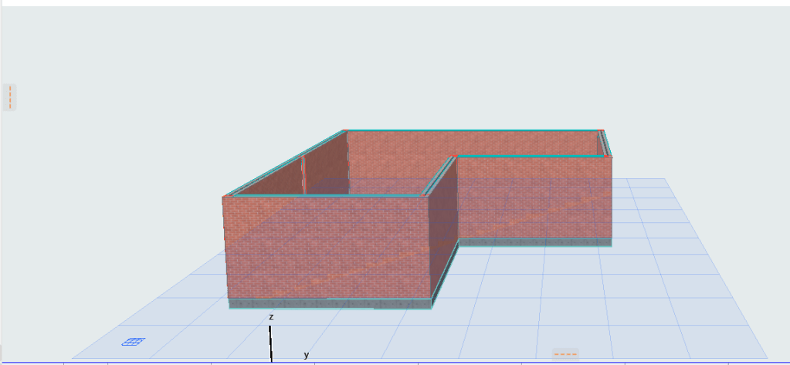Image resolution: width=790 pixels, height=365 pixels.
Task: Select gray foundation strip under right wall
Action: (x=534, y=242)
